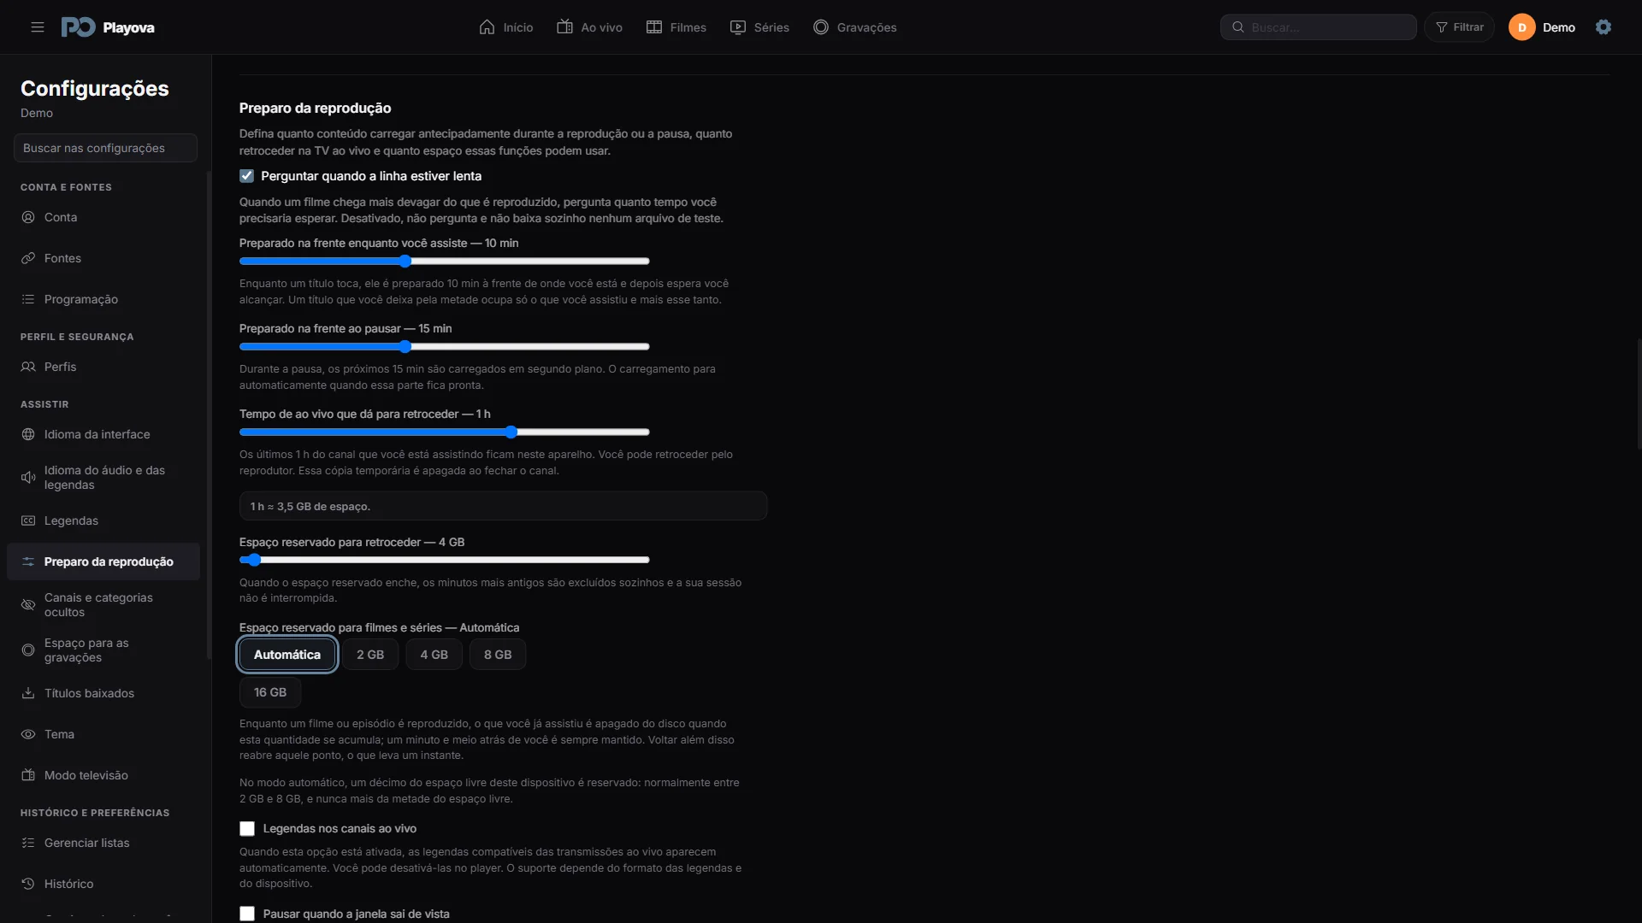Click the Gerenciar listas icon

coord(28,843)
